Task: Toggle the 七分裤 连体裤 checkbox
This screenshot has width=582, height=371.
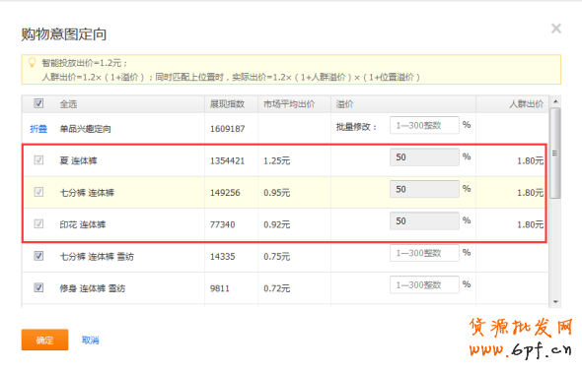Action: [38, 192]
